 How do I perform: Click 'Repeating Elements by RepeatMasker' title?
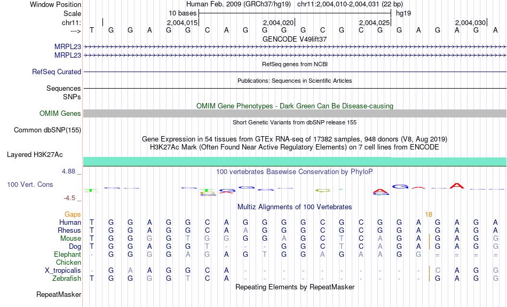tap(295, 287)
